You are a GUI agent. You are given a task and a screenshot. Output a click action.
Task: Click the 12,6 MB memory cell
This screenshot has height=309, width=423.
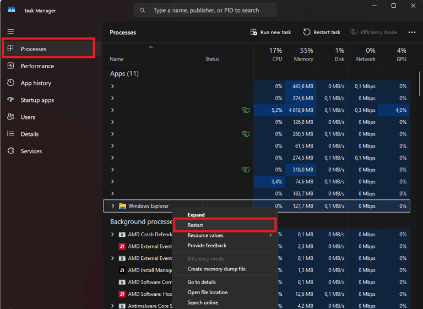[301, 294]
